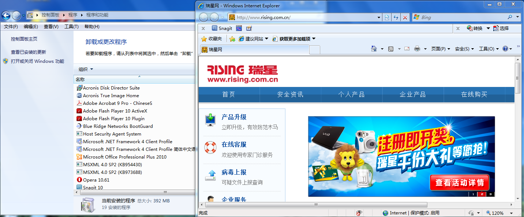Open the Bing search provider dropdown arrow
524x217 pixels.
[518, 17]
